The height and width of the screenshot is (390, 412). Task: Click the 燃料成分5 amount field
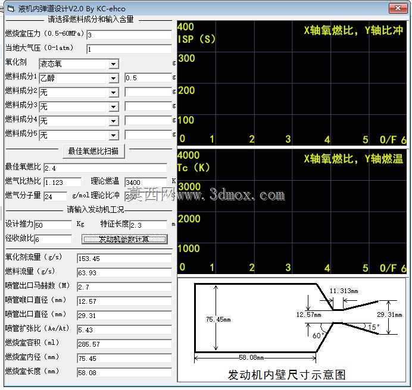point(148,135)
